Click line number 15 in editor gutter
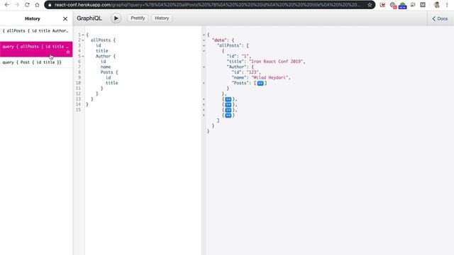This screenshot has height=255, width=454. coord(78,110)
